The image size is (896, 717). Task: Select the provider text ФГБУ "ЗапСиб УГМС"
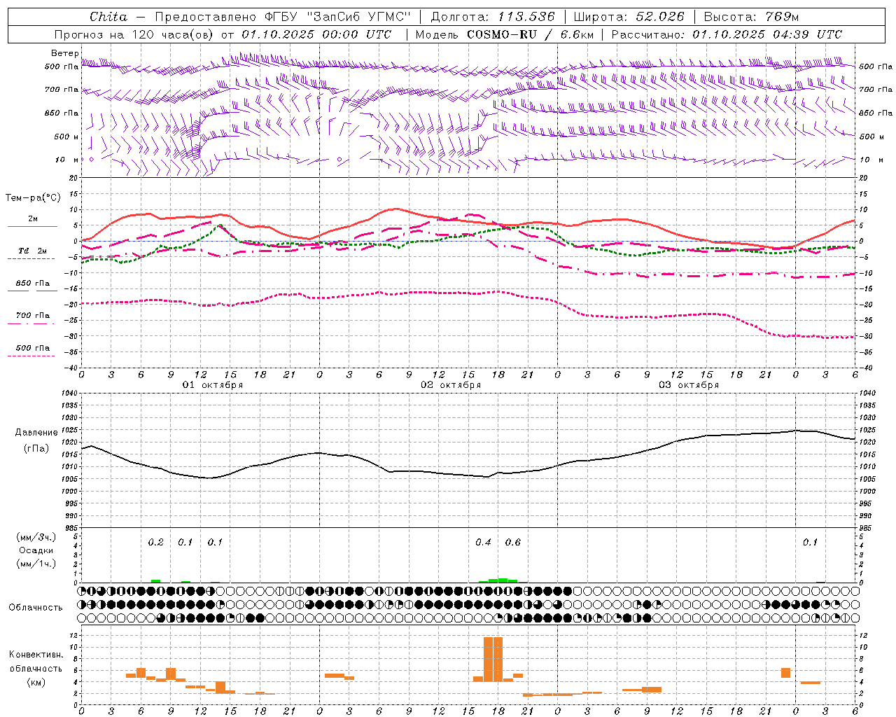pos(338,17)
